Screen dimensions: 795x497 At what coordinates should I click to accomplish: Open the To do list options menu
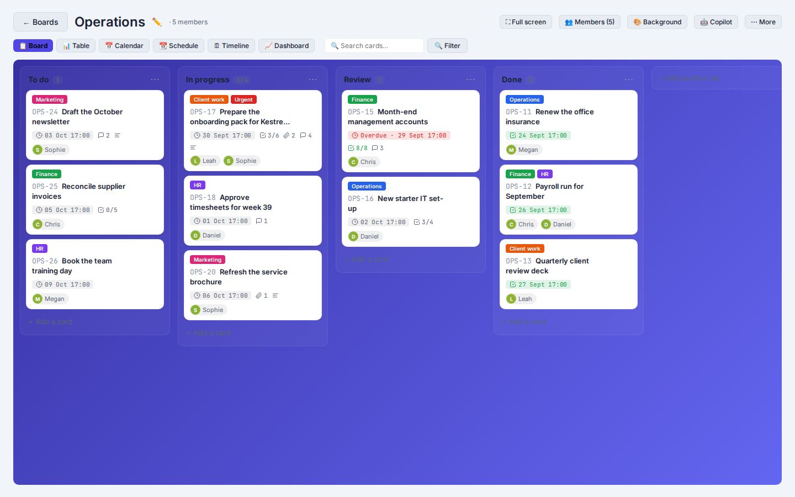155,80
